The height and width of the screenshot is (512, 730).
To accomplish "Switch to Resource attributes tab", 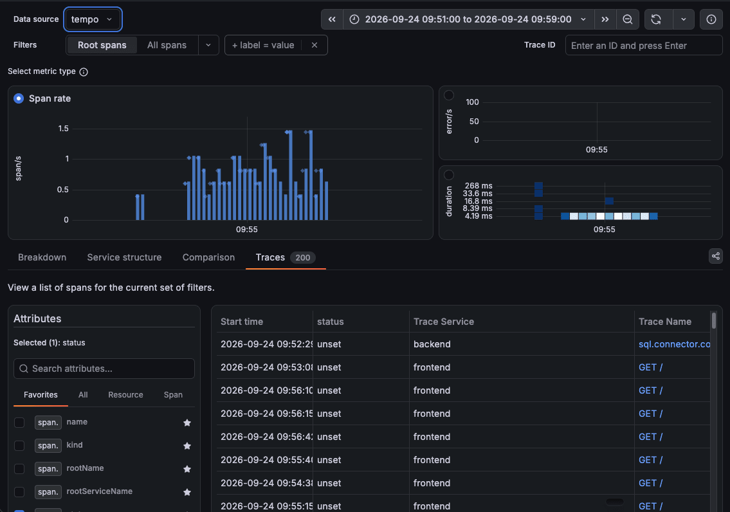I will pyautogui.click(x=125, y=395).
